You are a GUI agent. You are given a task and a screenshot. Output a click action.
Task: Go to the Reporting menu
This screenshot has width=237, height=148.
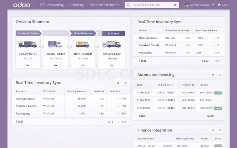[x=76, y=5]
